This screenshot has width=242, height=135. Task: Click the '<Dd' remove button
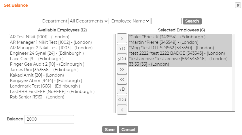(122, 100)
